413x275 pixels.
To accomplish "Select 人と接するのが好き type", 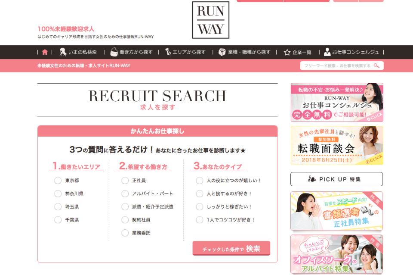I will [x=200, y=194].
